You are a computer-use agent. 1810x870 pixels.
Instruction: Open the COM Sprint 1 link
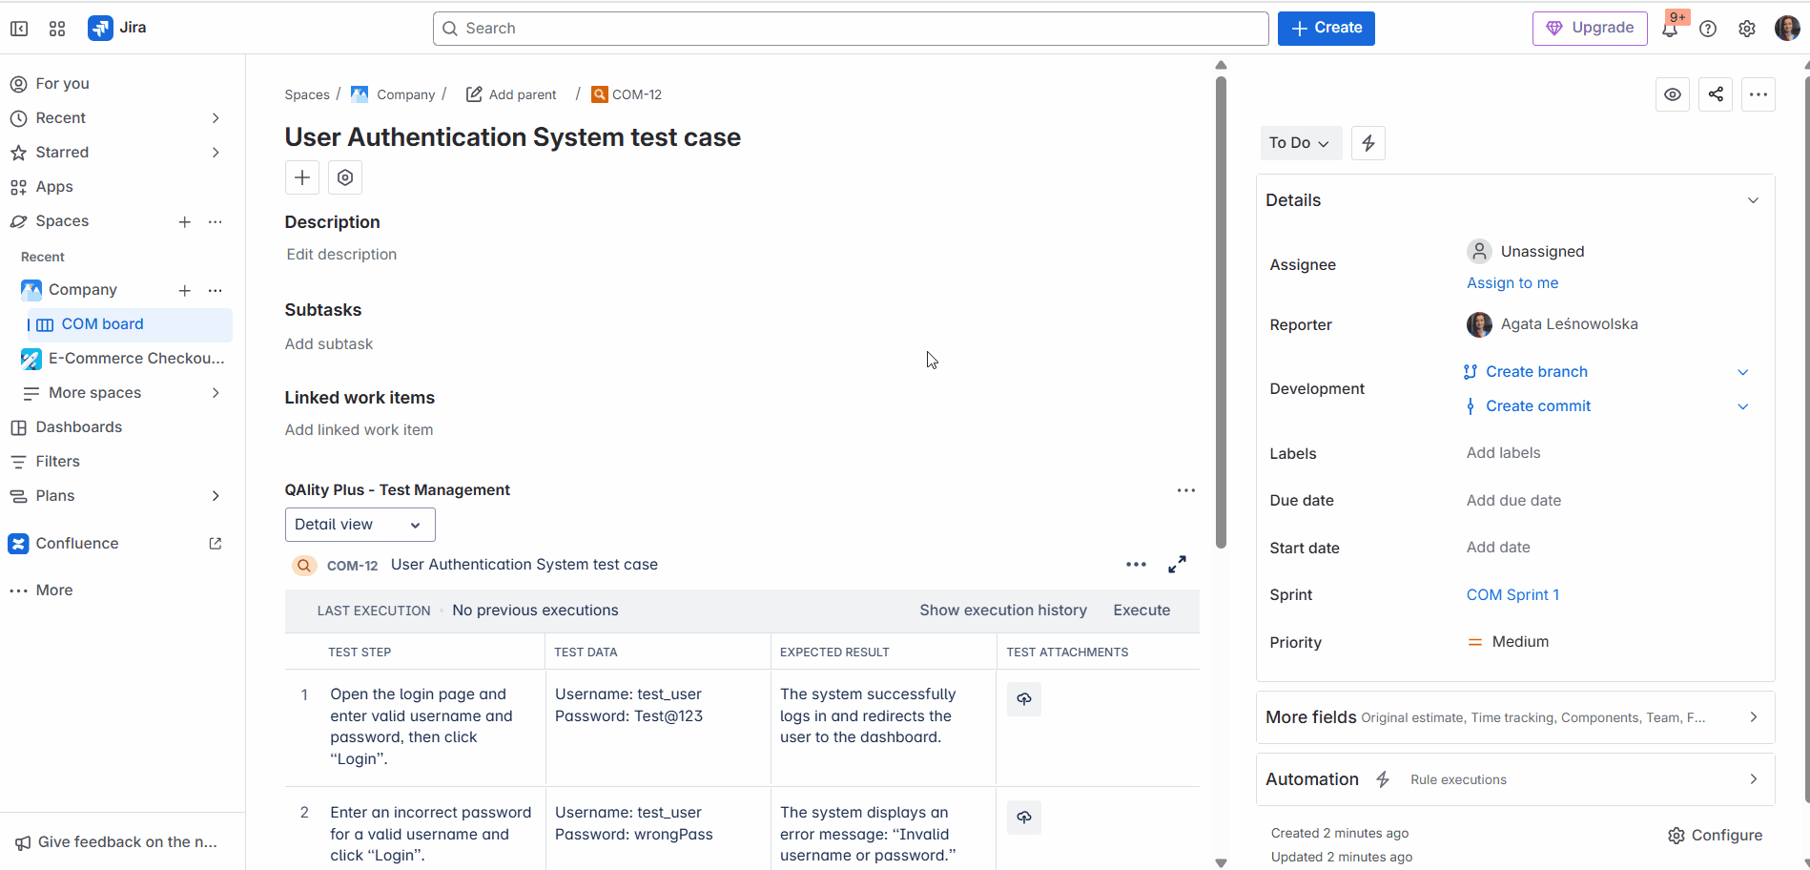1512,595
